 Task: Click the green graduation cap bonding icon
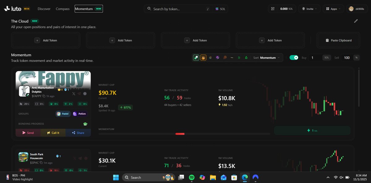[85, 124]
